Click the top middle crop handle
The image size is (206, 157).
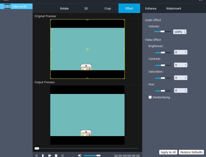click(87, 20)
